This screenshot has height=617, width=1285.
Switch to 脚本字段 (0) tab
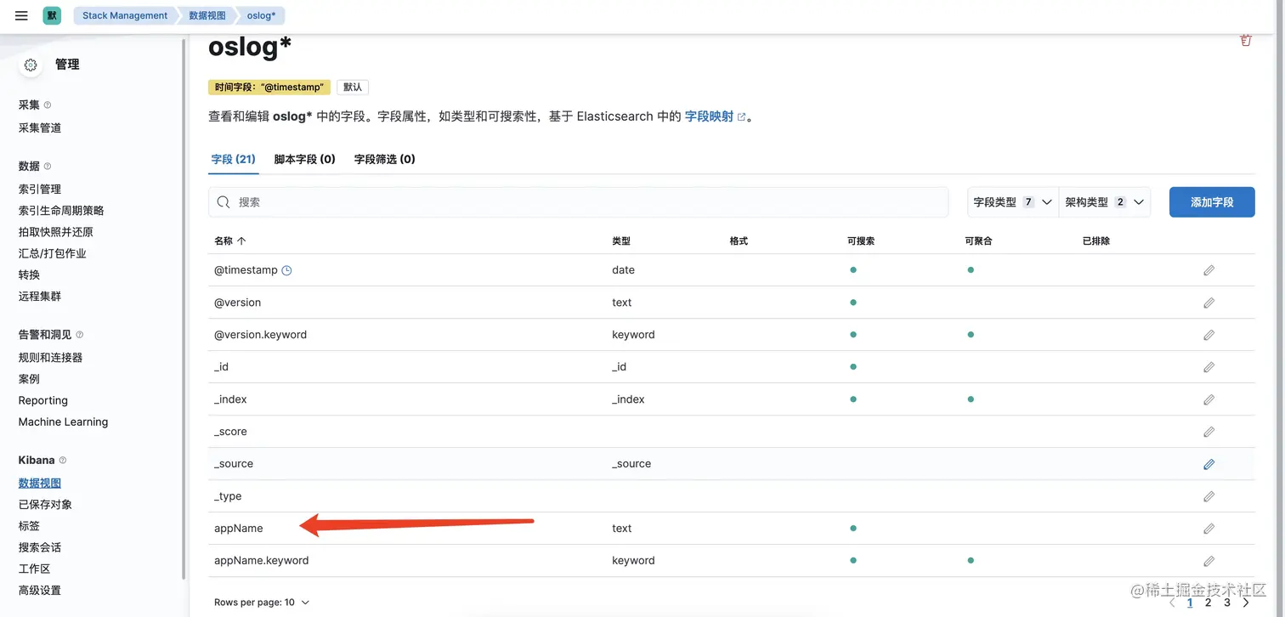pos(304,159)
